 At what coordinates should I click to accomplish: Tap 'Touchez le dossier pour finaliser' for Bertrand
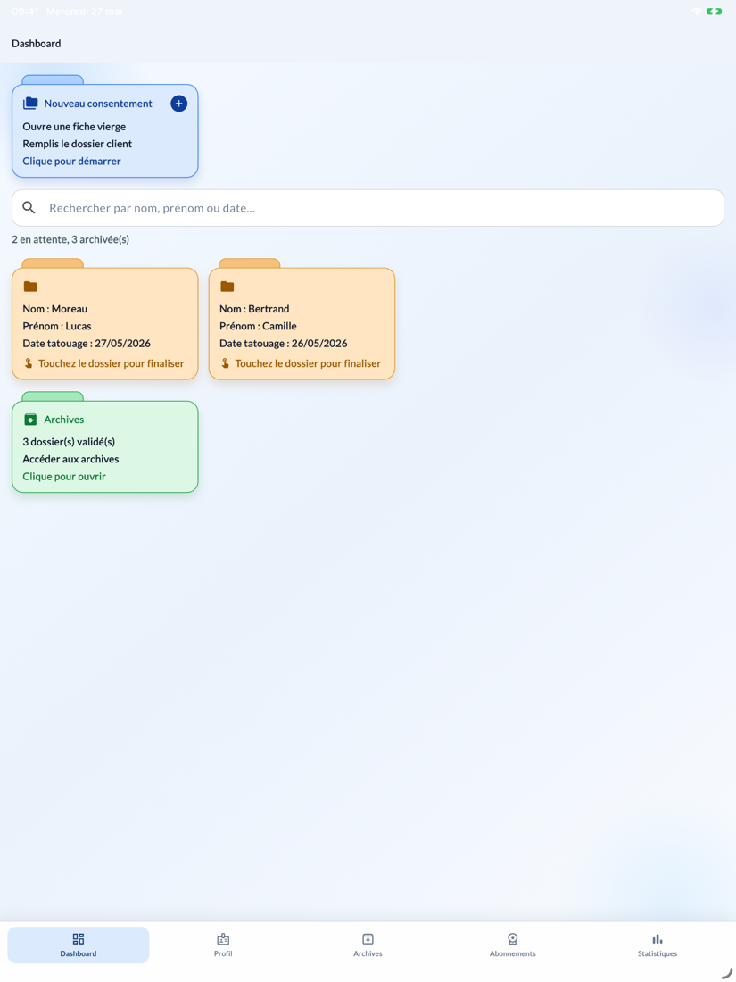308,363
